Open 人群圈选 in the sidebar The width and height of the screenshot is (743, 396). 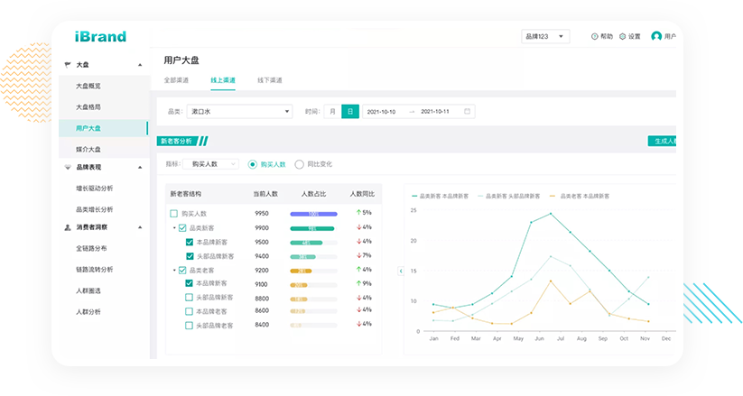click(88, 290)
